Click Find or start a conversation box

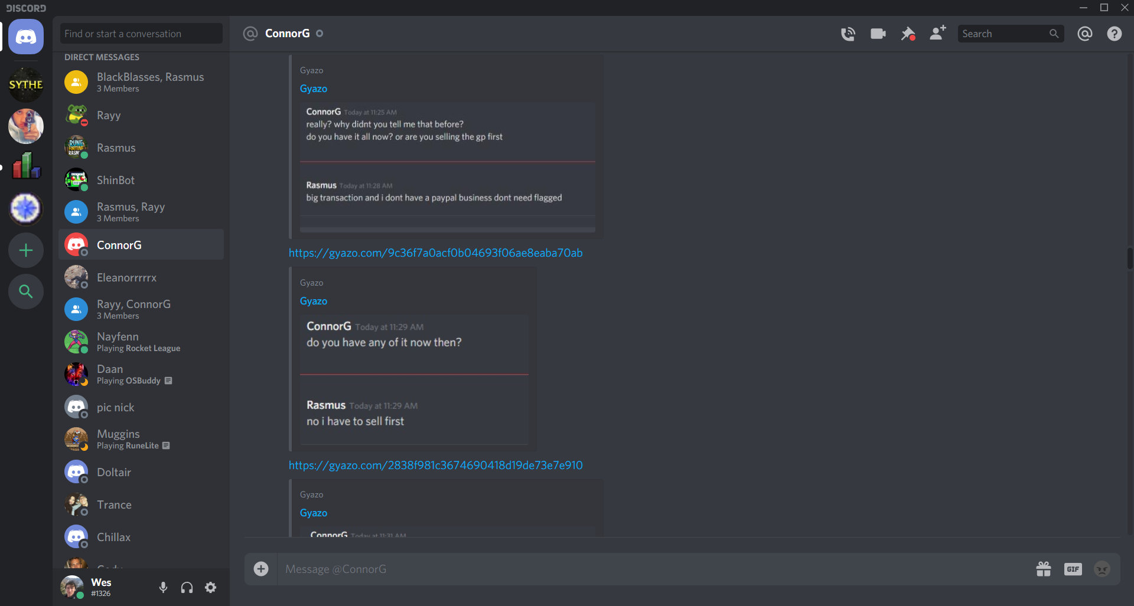pyautogui.click(x=141, y=34)
